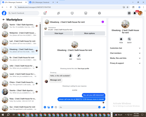Open conversation info purple icon
The width and height of the screenshot is (146, 117).
pos(103,22)
